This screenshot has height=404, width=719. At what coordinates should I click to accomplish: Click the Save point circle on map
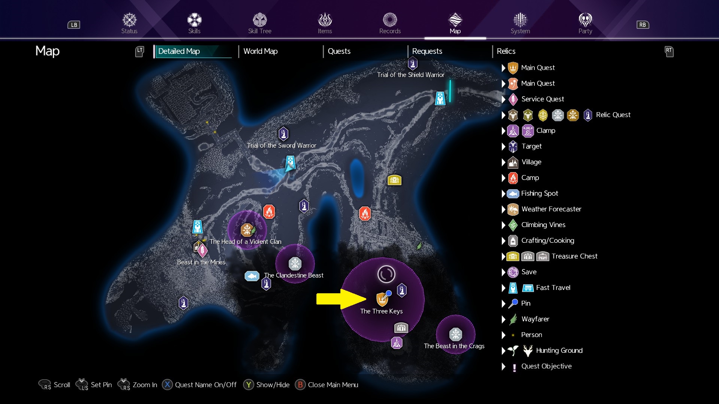point(386,274)
